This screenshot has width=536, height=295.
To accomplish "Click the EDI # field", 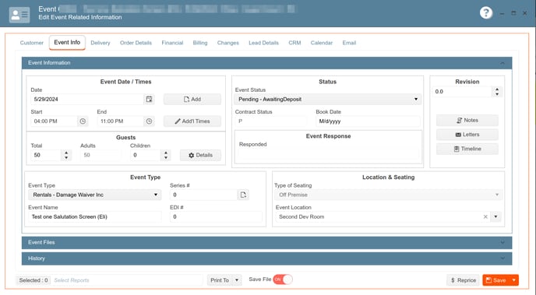I will [x=216, y=217].
